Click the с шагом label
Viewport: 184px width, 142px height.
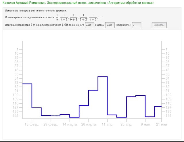(x=100, y=25)
